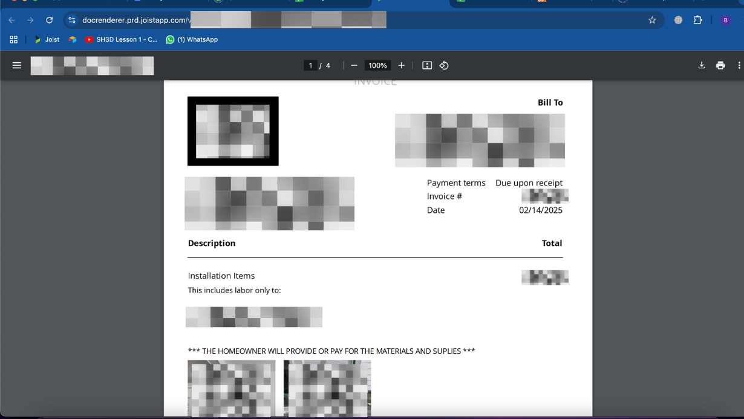Zoom in with the plus button
Screen dimensions: 744x419
[401, 65]
